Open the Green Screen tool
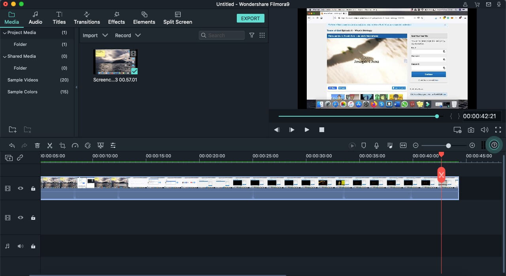 [x=100, y=146]
